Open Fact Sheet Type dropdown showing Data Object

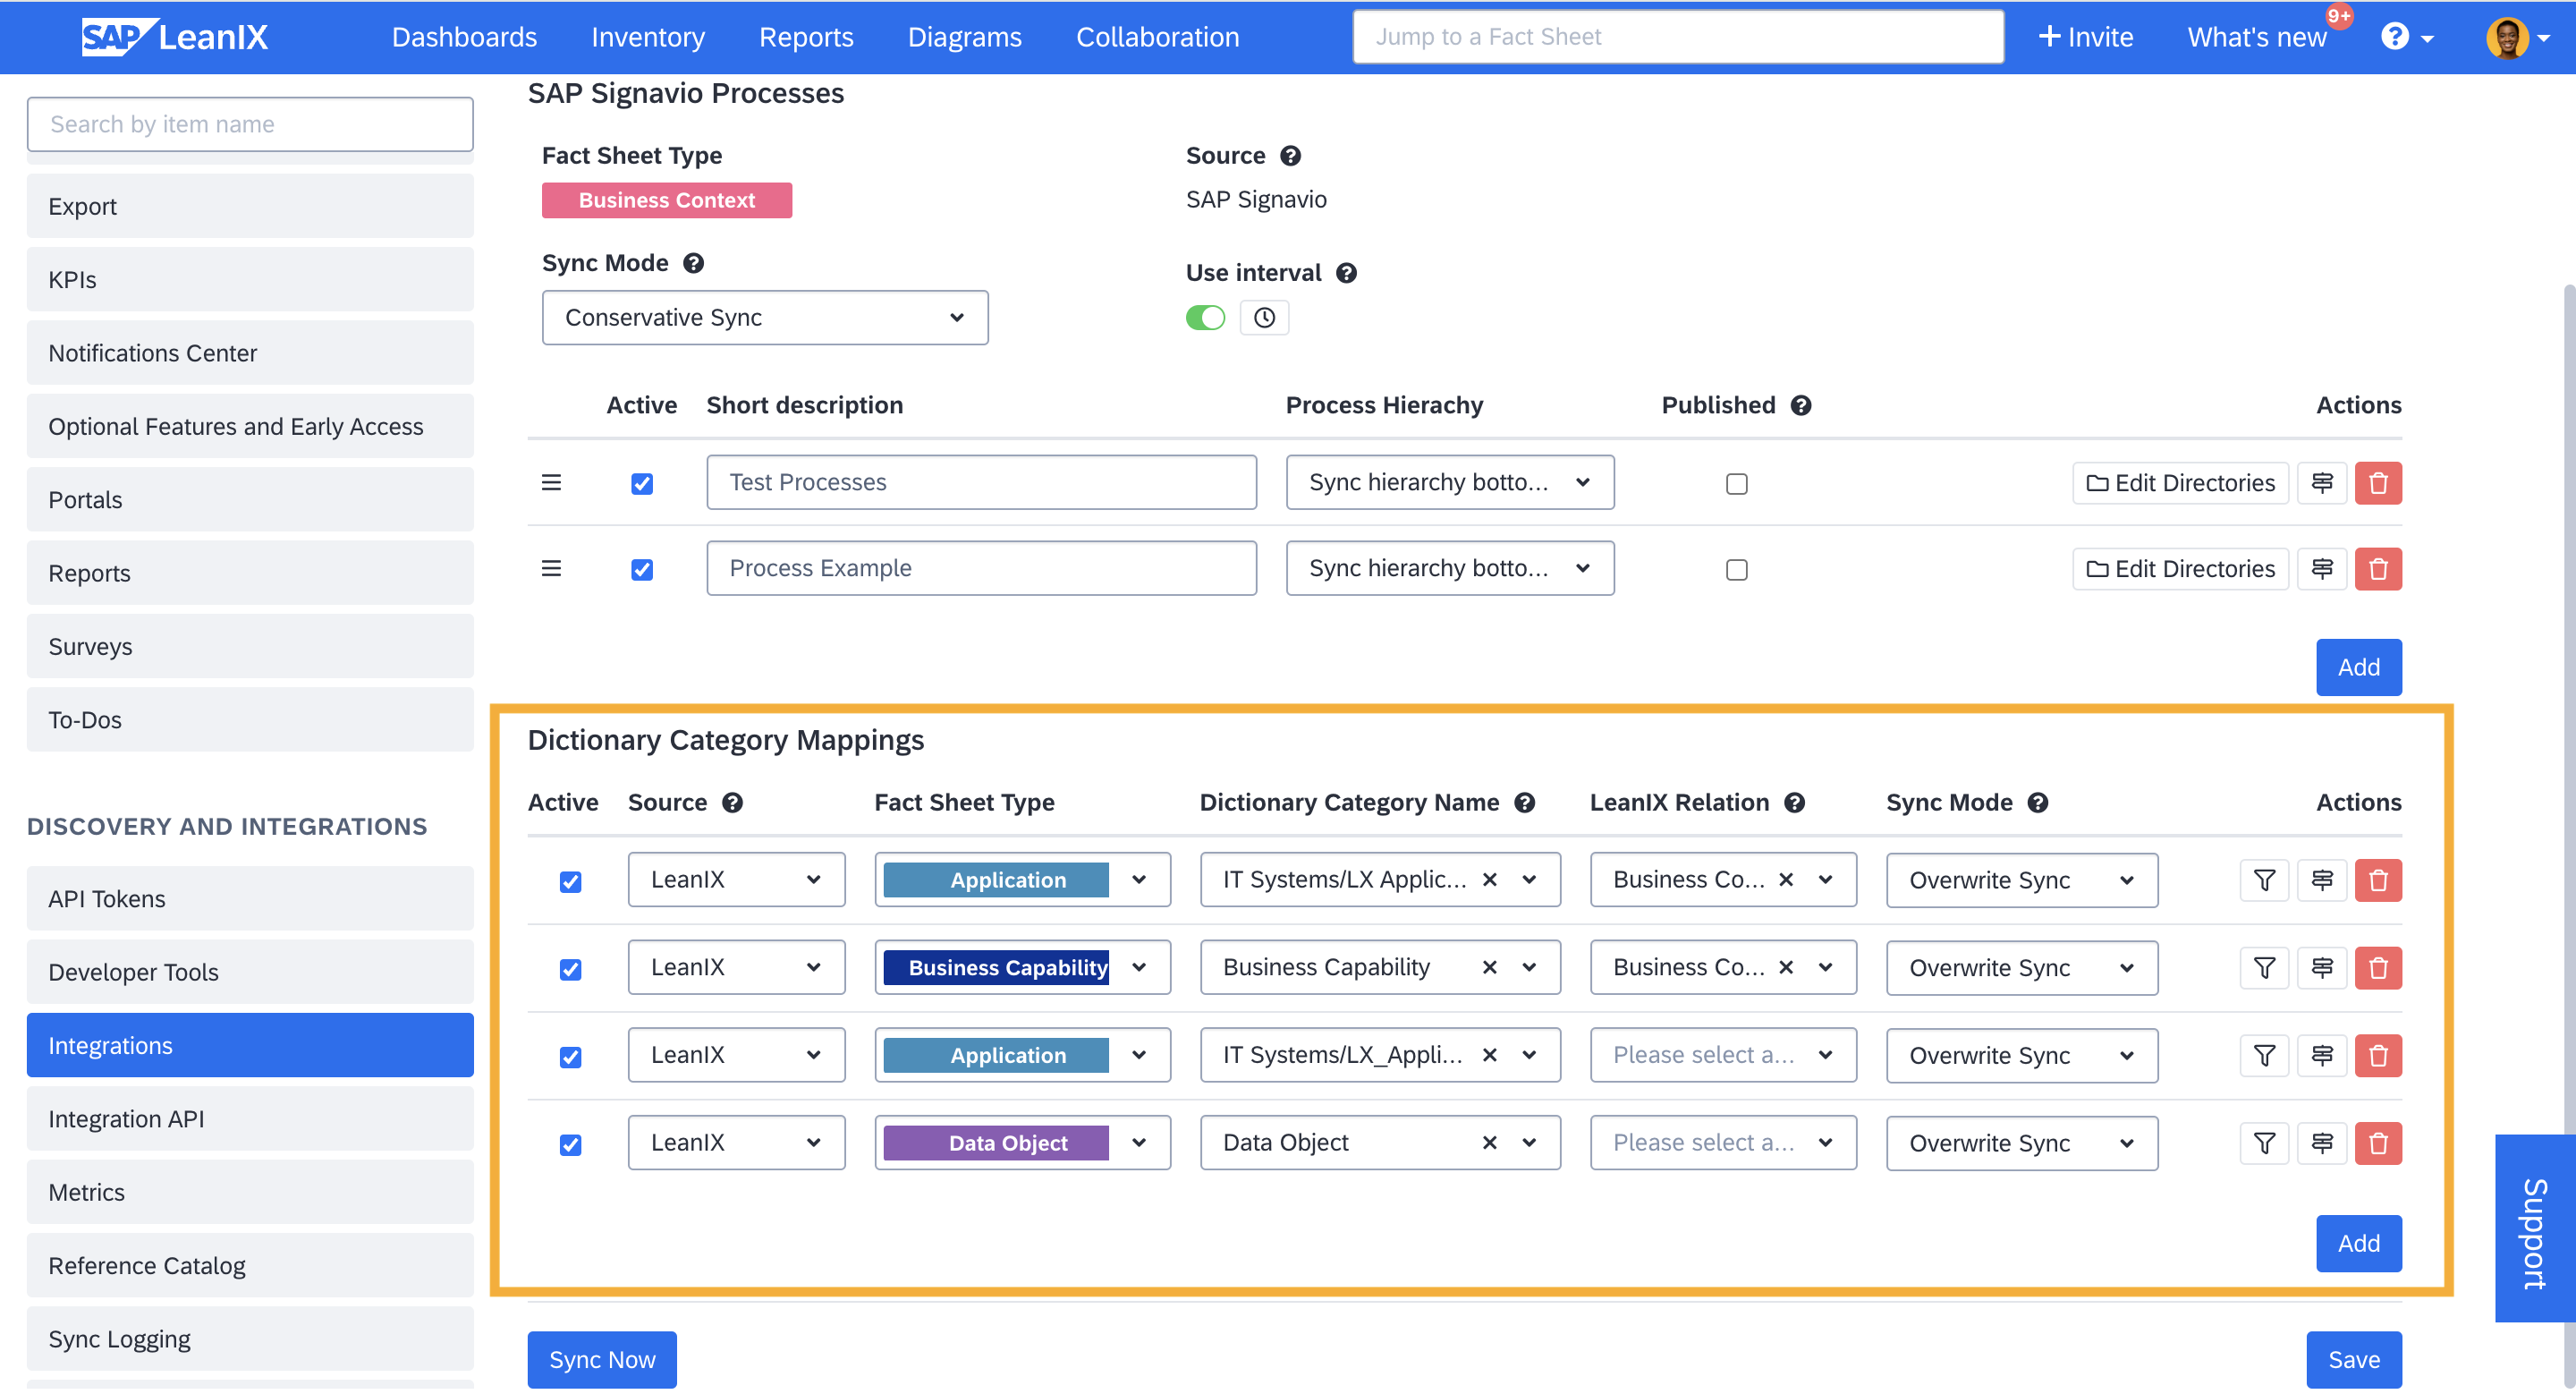[x=1022, y=1143]
